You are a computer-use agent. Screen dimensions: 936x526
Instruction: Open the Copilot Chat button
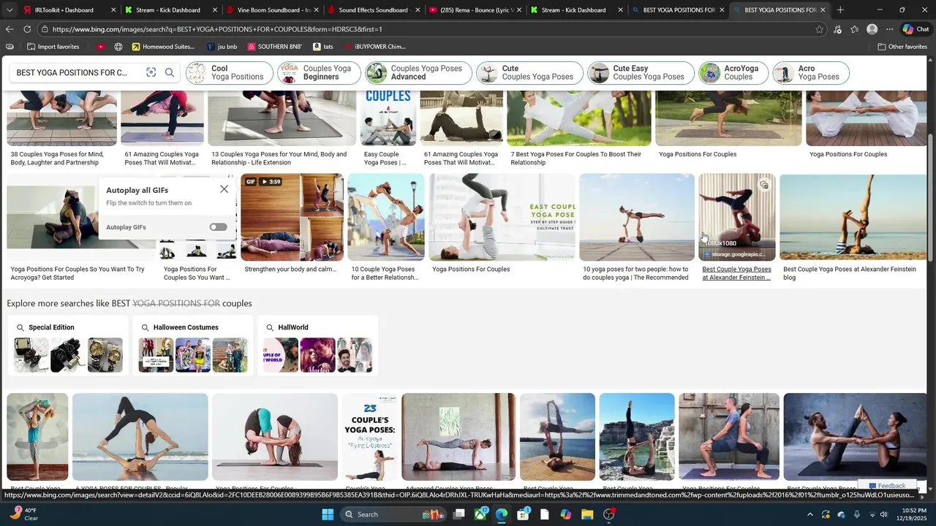point(916,29)
